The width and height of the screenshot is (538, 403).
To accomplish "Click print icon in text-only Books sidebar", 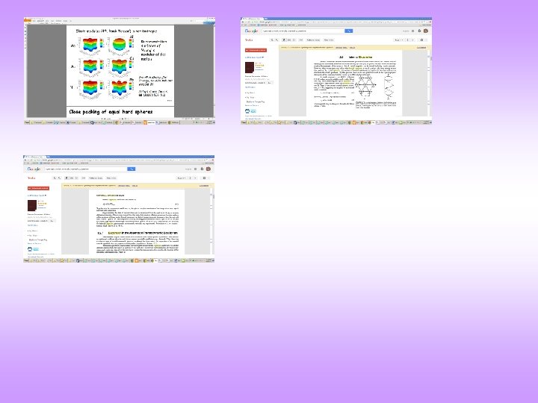I will coord(30,249).
